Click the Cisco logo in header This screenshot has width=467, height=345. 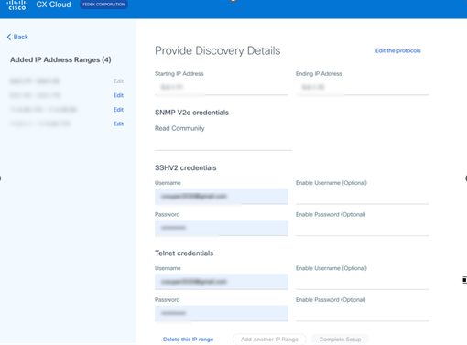pyautogui.click(x=17, y=5)
